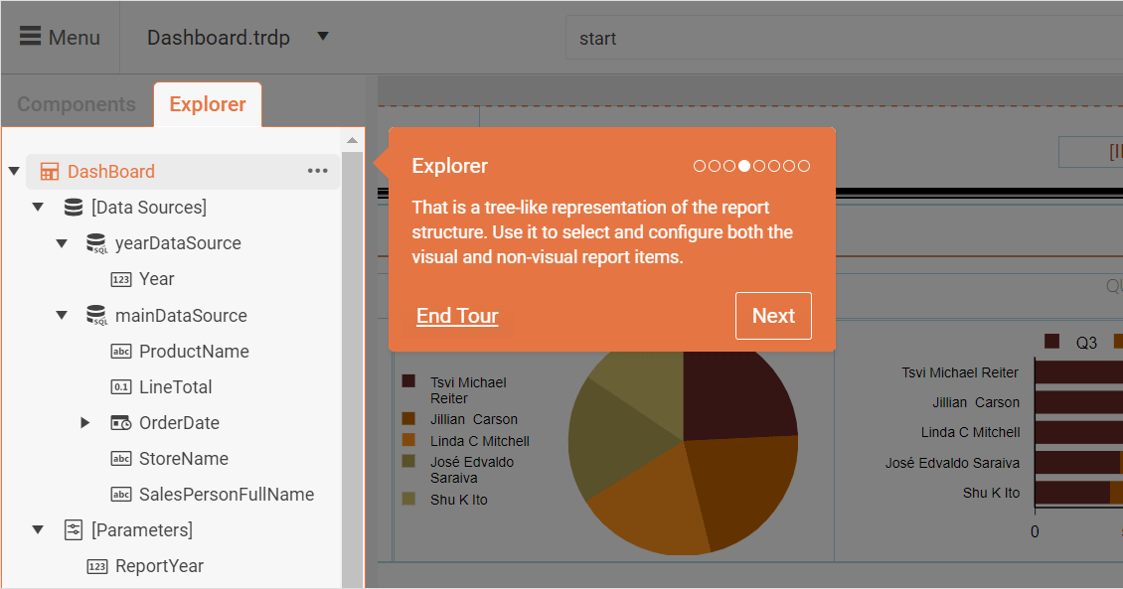The image size is (1123, 589).
Task: Click the numeric icon beside Year
Action: point(121,279)
